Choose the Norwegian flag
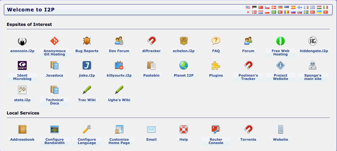 tap(254, 12)
